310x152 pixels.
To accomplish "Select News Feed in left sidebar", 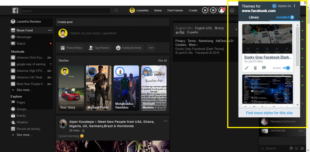I will (x=25, y=30).
